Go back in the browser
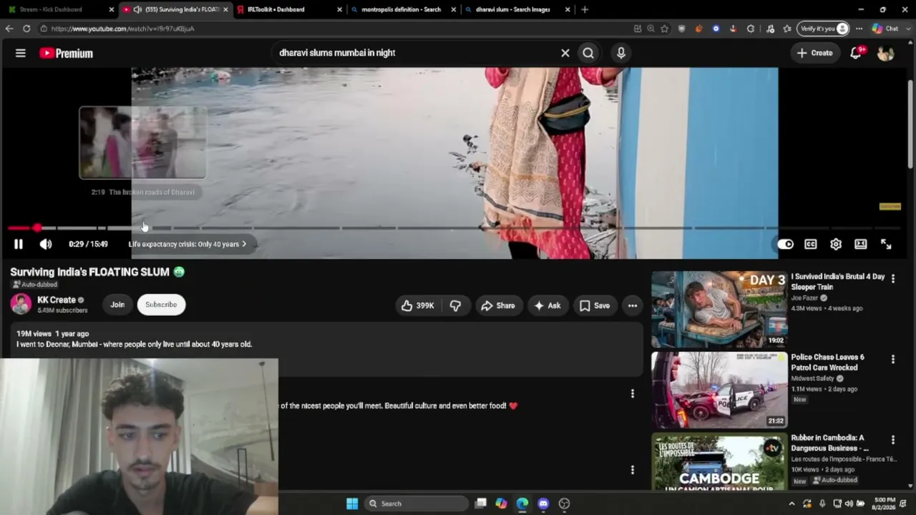916x515 pixels. (9, 29)
